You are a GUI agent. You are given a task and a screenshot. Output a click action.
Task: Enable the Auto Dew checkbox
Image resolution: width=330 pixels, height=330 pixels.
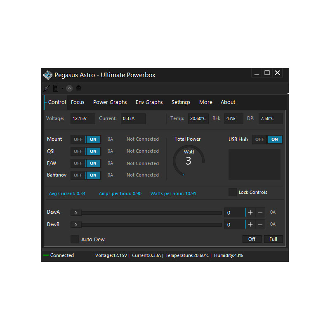pyautogui.click(x=75, y=239)
